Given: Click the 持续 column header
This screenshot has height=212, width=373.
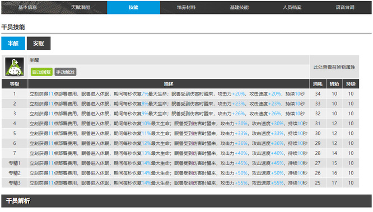Looking at the screenshot, I should [351, 84].
